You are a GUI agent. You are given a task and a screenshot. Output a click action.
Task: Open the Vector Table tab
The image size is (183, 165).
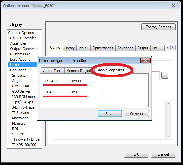point(52,71)
